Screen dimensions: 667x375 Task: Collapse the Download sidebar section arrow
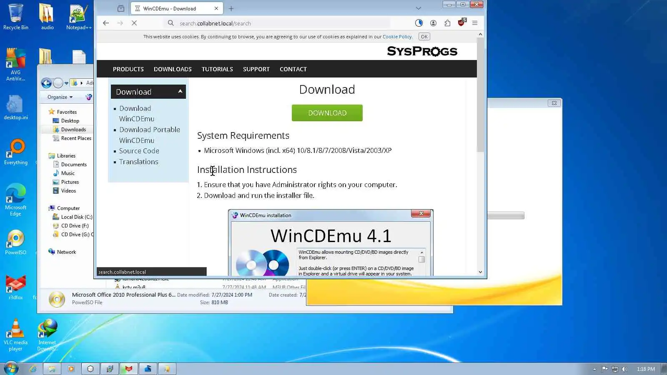pos(180,91)
